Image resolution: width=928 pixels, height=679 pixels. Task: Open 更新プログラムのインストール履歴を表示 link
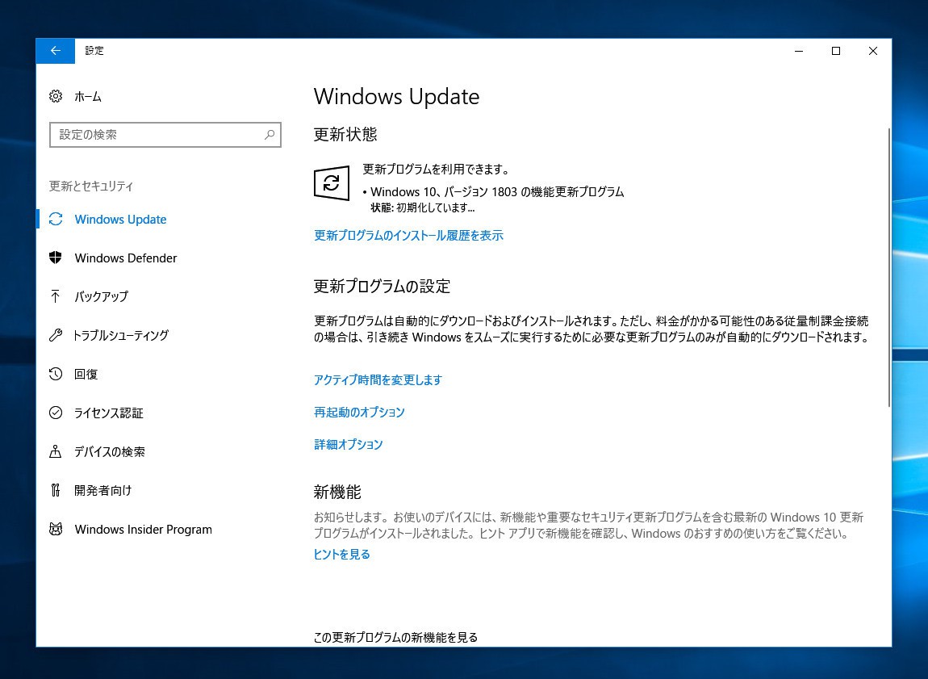[x=408, y=236]
